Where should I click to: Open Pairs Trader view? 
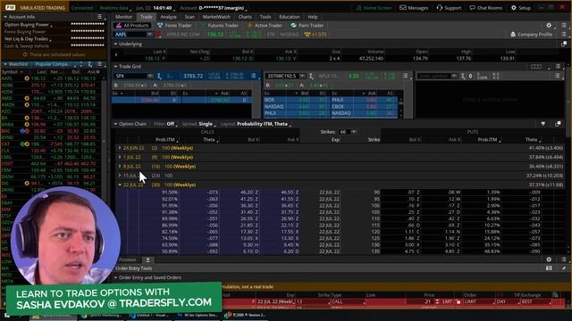click(x=307, y=26)
